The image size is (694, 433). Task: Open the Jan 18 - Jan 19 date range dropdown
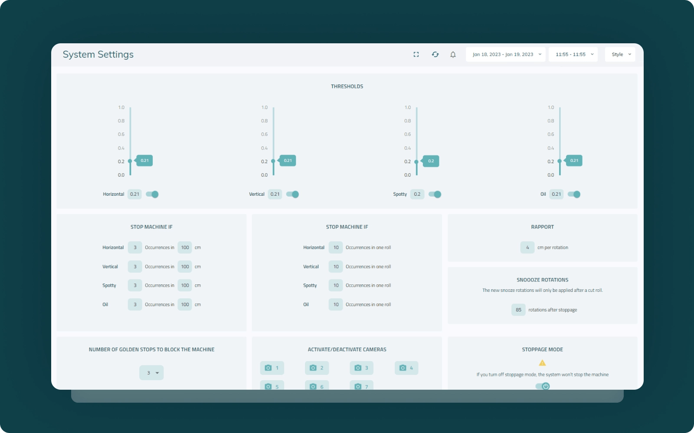pos(506,55)
